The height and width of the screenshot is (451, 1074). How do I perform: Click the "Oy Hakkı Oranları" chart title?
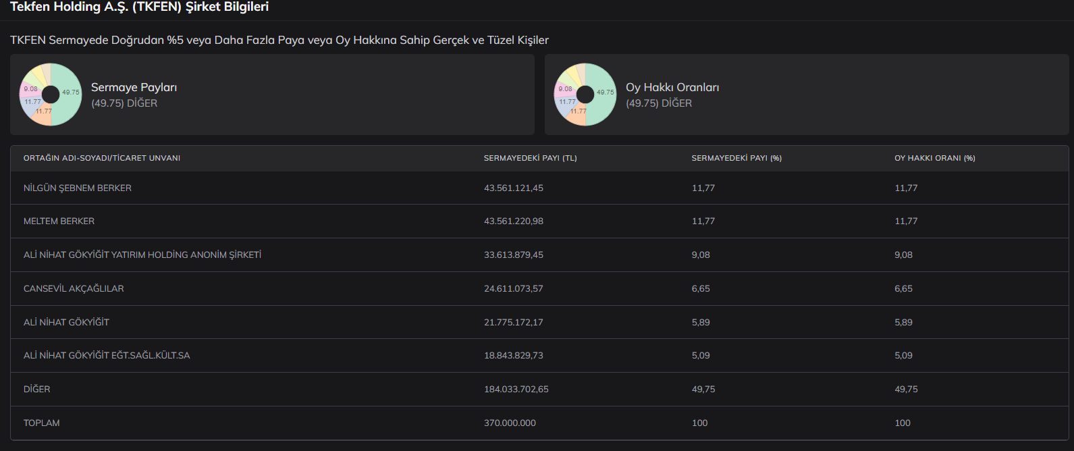pos(672,87)
